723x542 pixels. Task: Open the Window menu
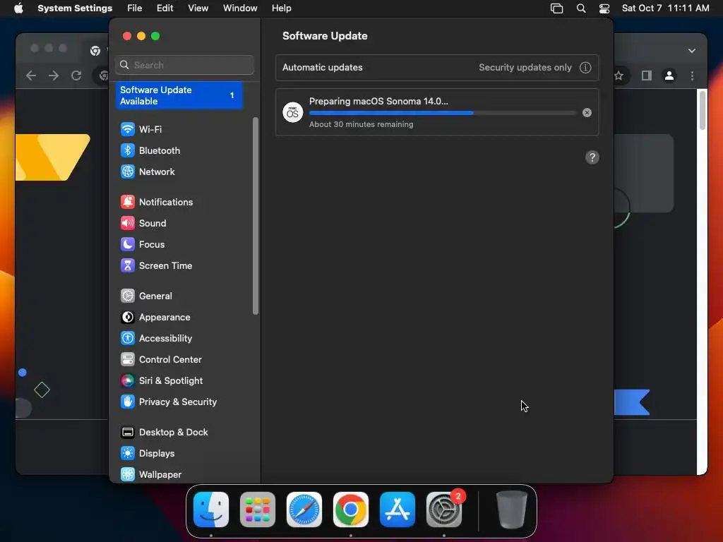coord(240,8)
